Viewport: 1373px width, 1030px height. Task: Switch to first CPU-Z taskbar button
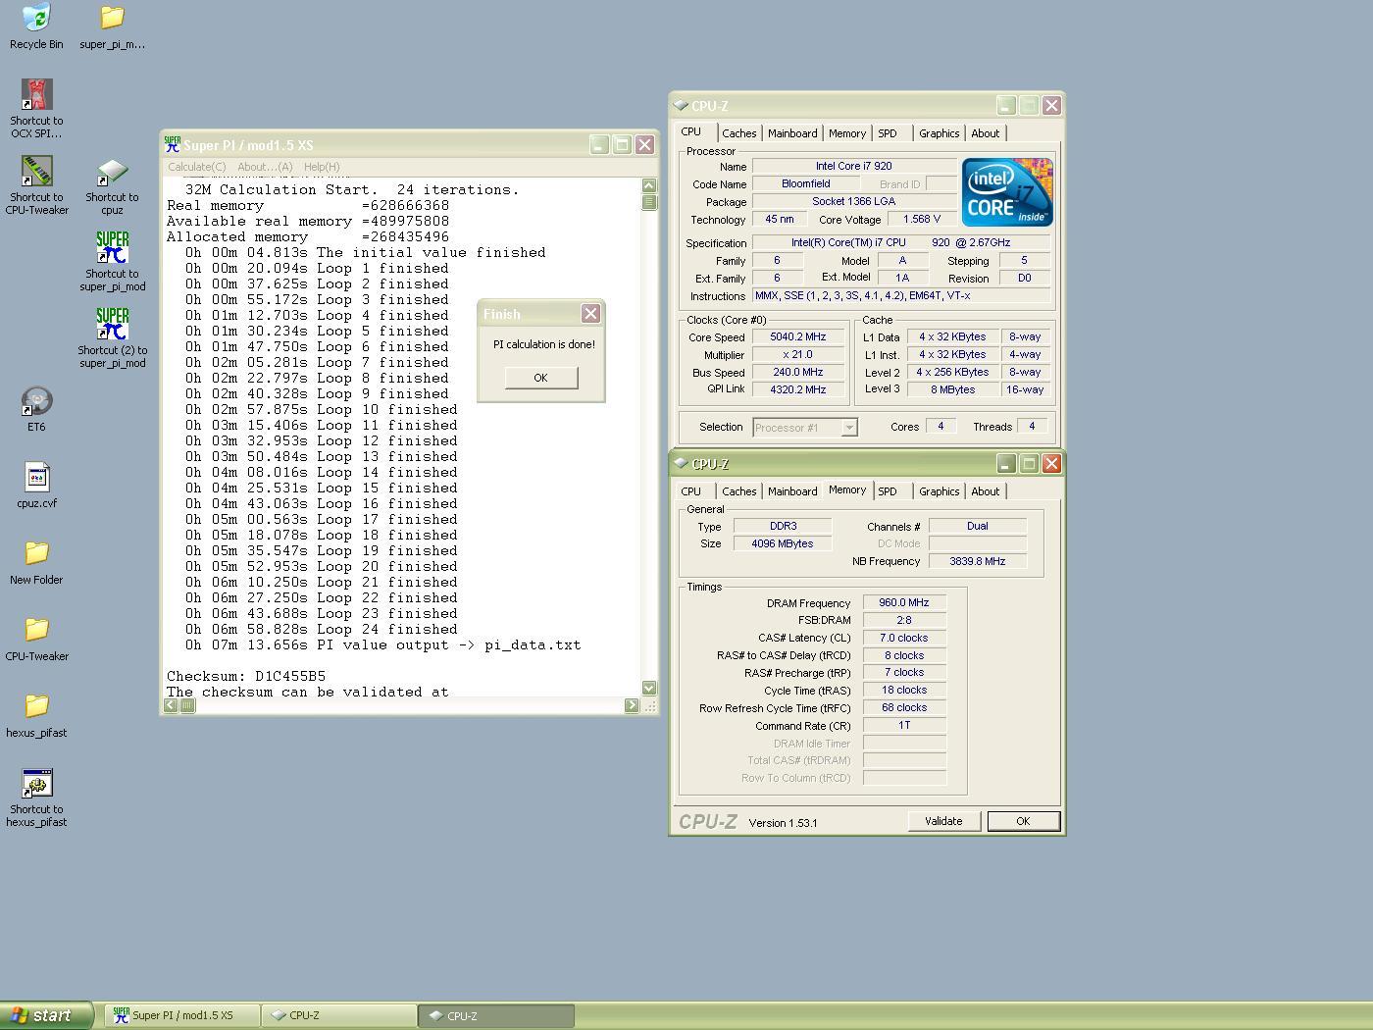[339, 1015]
